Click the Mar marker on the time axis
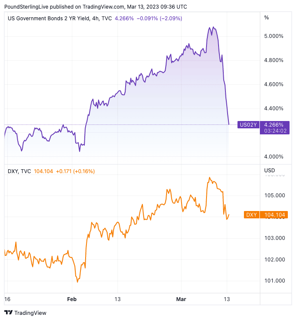Image resolution: width=296 pixels, height=320 pixels. pos(181,299)
